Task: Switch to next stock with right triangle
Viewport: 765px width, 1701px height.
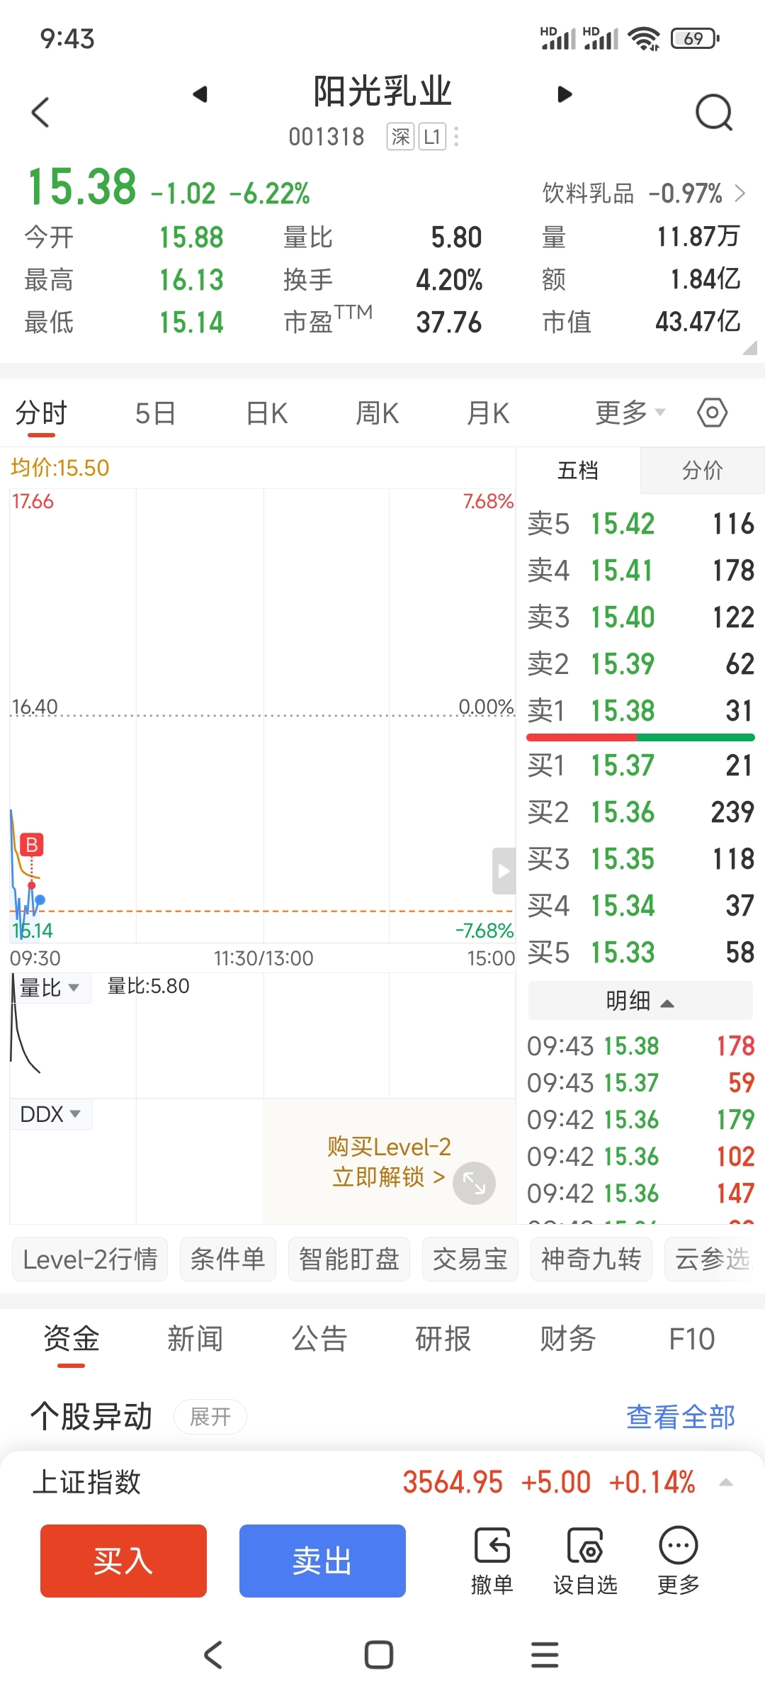Action: coord(565,94)
